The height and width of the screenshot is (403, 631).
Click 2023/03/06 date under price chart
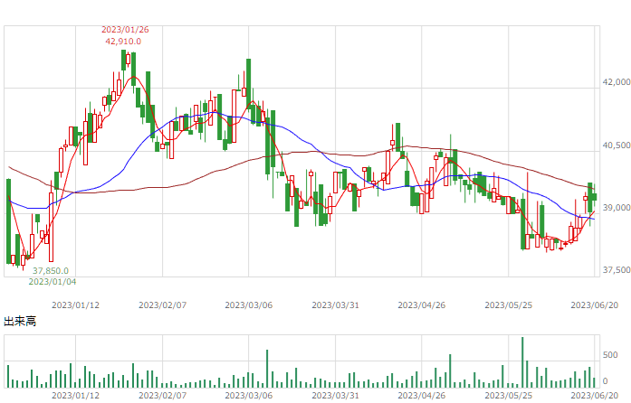(x=249, y=305)
